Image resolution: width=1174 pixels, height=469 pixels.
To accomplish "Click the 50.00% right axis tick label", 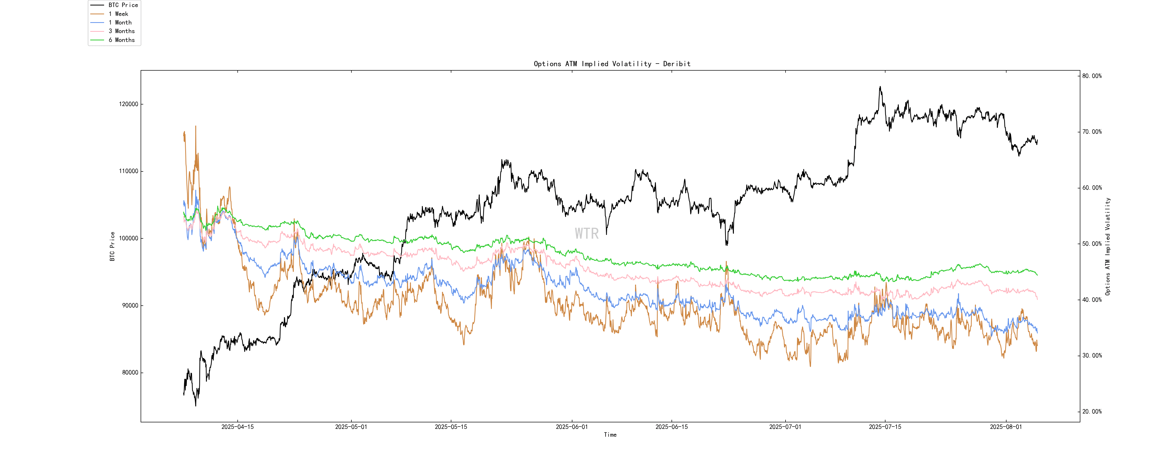I will click(1092, 244).
